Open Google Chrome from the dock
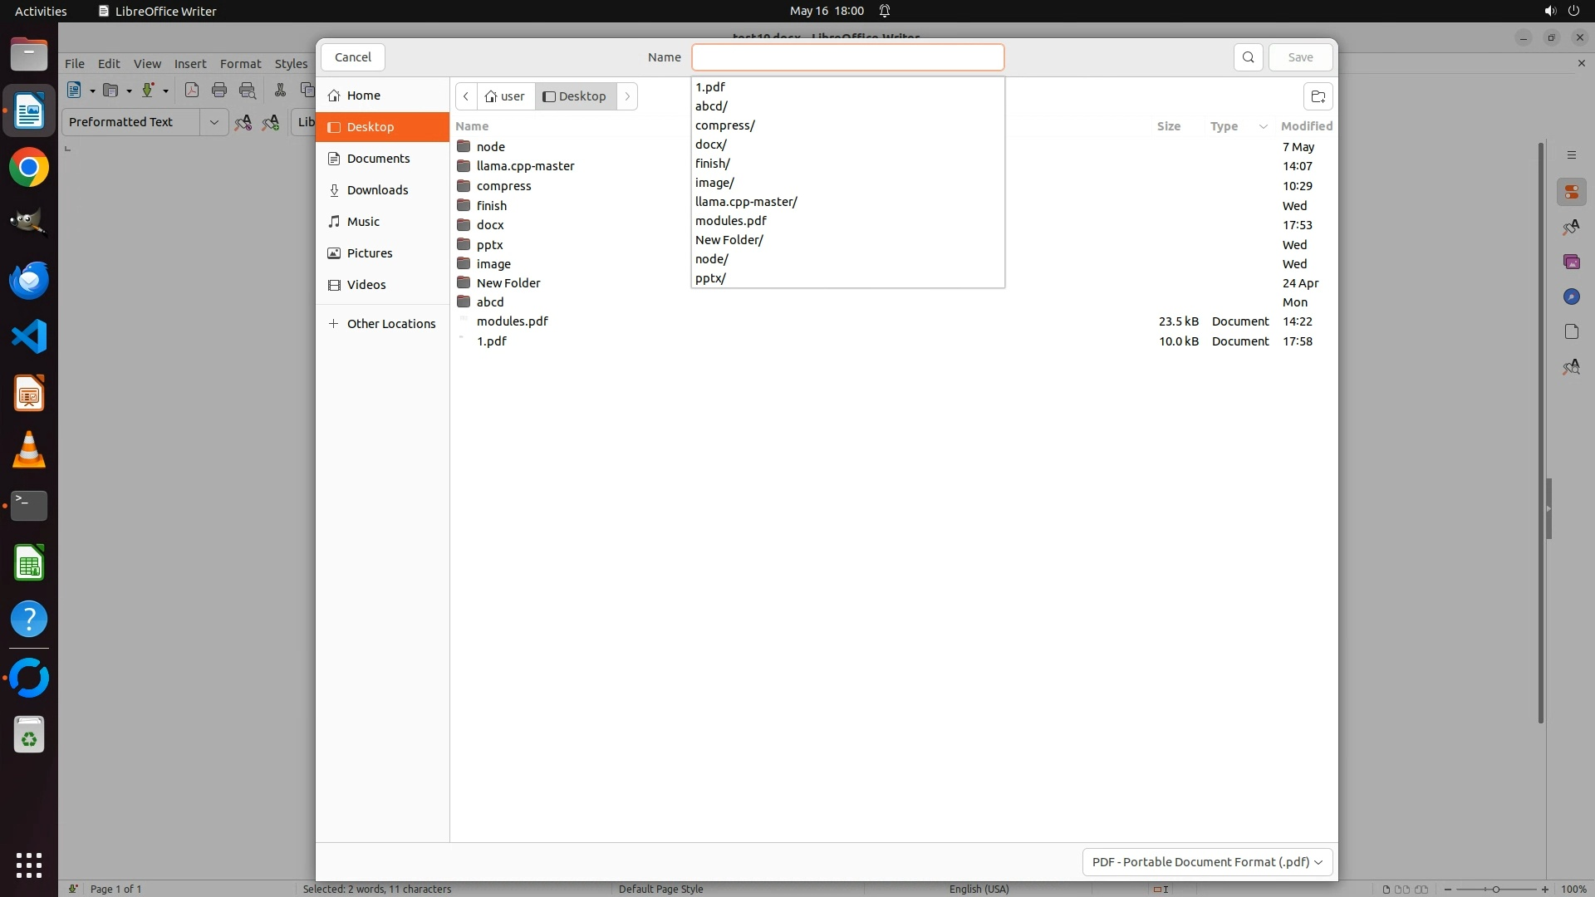The image size is (1595, 897). (29, 168)
